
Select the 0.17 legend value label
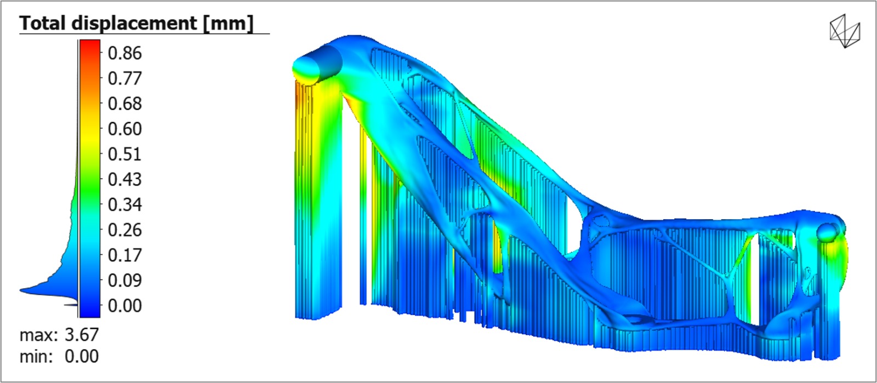tap(124, 255)
